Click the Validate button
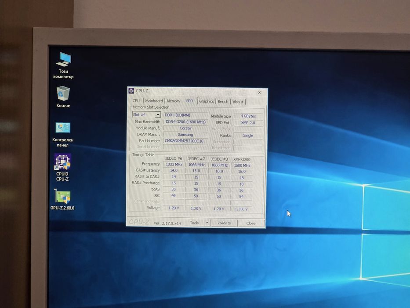This screenshot has width=410, height=308. coord(224,223)
